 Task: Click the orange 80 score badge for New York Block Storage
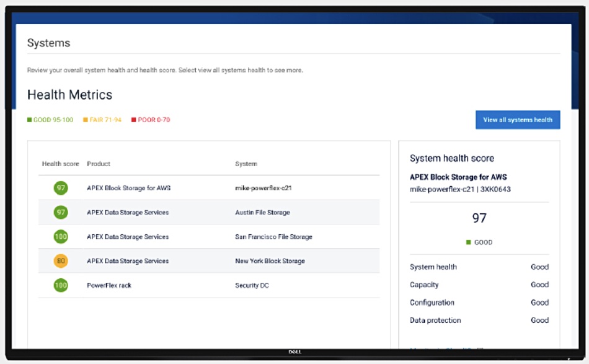pos(61,260)
